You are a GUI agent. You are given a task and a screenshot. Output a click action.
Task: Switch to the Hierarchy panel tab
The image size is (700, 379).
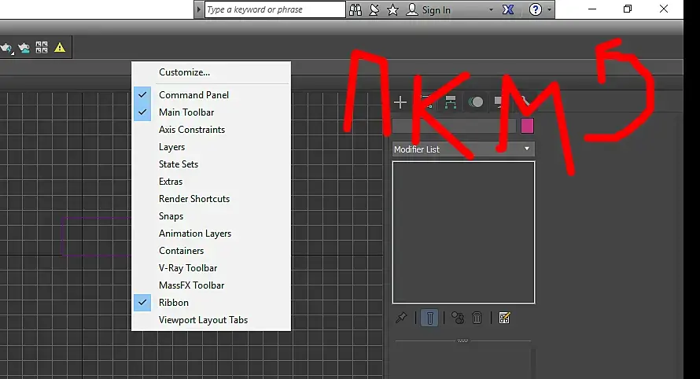point(451,102)
